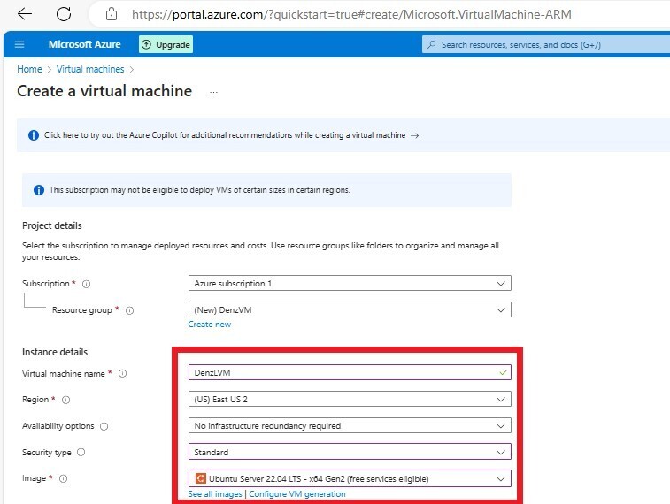
Task: Show info tooltip for Availability options
Action: pos(104,426)
